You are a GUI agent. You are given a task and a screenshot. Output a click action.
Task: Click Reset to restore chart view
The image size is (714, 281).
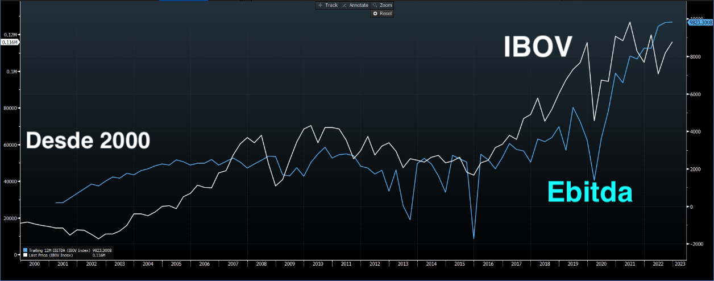382,13
